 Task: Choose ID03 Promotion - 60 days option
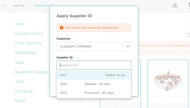click(94, 93)
